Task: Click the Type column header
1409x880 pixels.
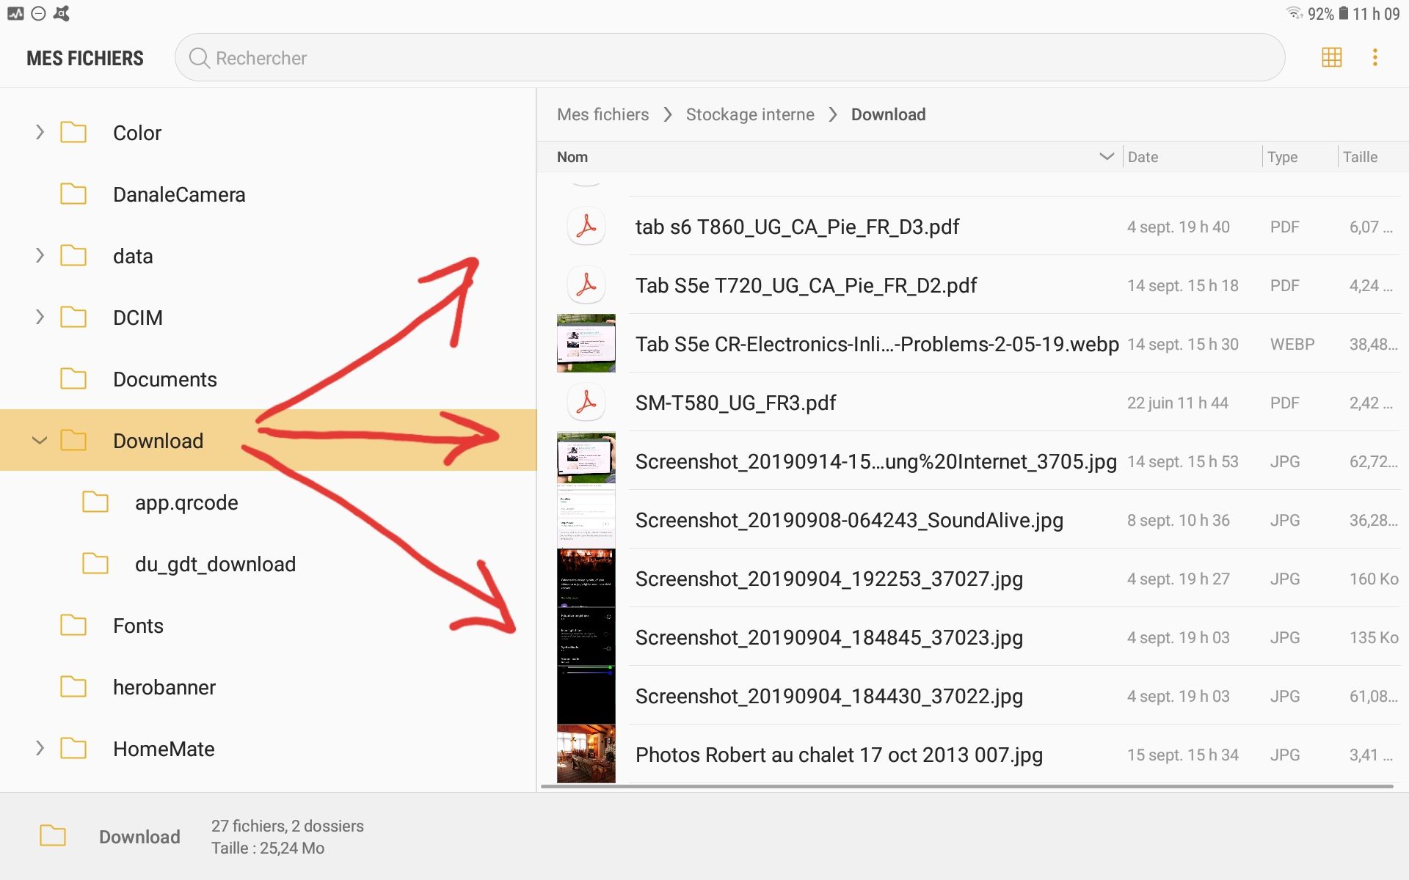Action: (x=1283, y=156)
